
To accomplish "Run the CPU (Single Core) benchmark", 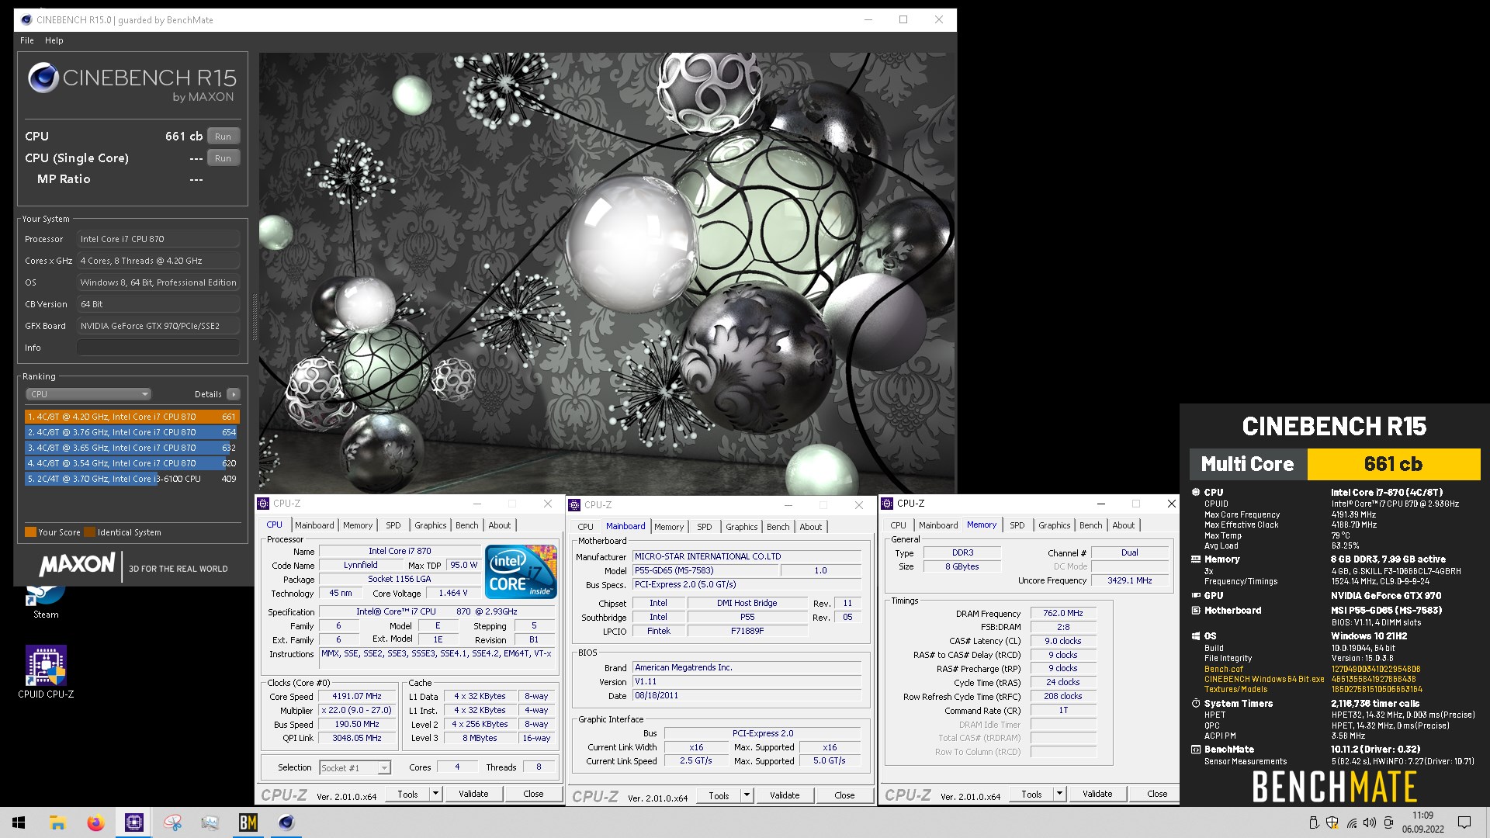I will tap(223, 158).
